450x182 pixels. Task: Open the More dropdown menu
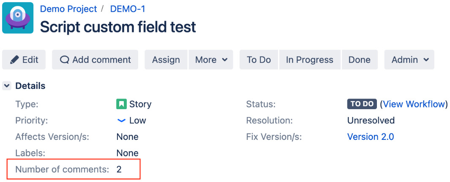coord(211,60)
